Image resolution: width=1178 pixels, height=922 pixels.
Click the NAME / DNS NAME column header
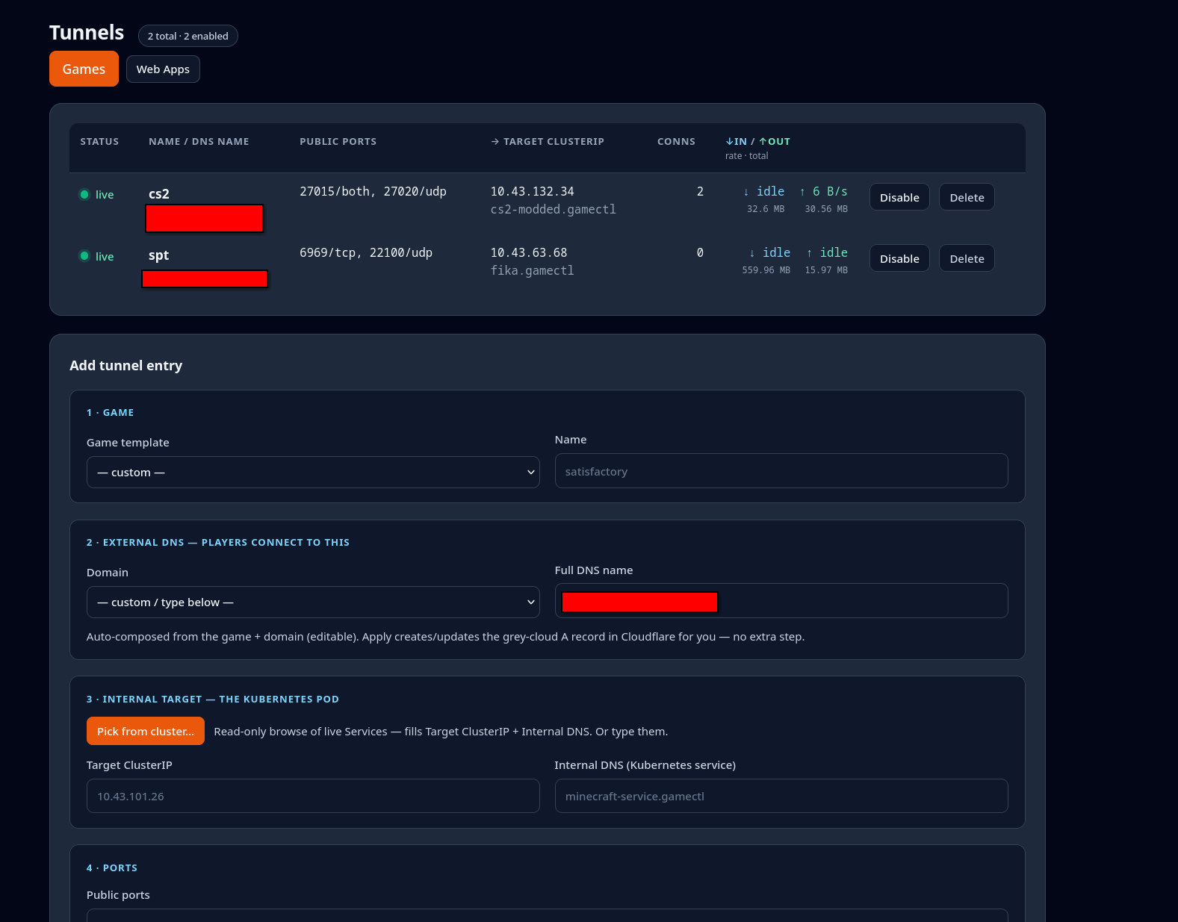click(199, 141)
